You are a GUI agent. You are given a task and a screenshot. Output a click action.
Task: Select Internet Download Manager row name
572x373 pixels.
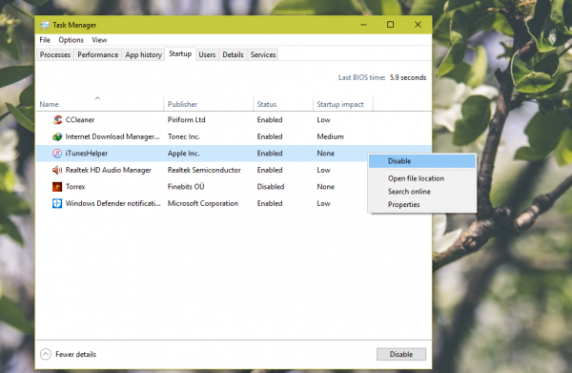(112, 136)
